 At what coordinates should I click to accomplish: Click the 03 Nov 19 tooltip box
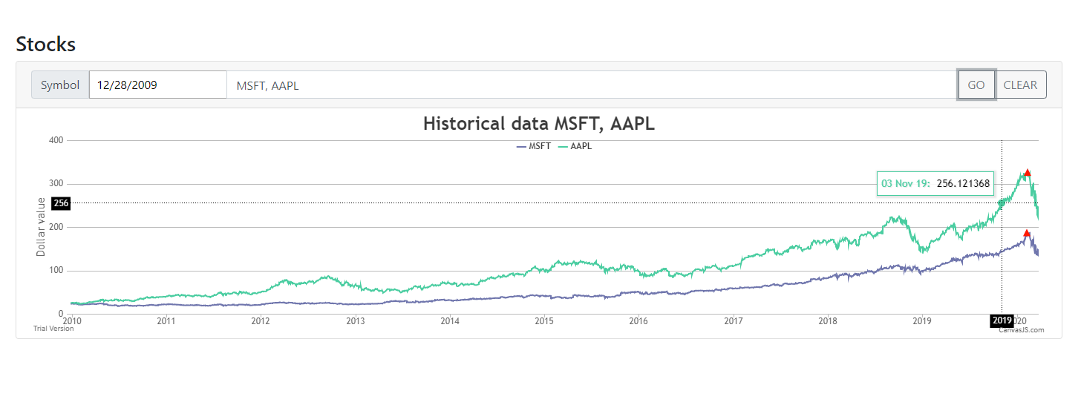pos(935,183)
